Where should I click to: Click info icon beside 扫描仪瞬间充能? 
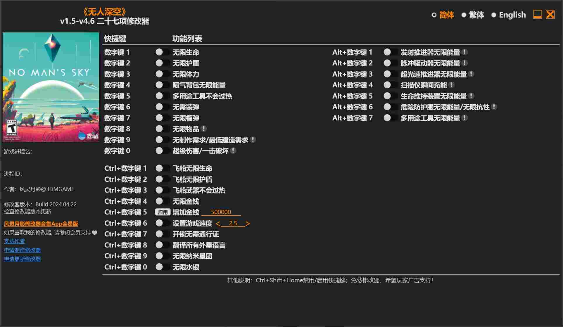[x=451, y=85]
